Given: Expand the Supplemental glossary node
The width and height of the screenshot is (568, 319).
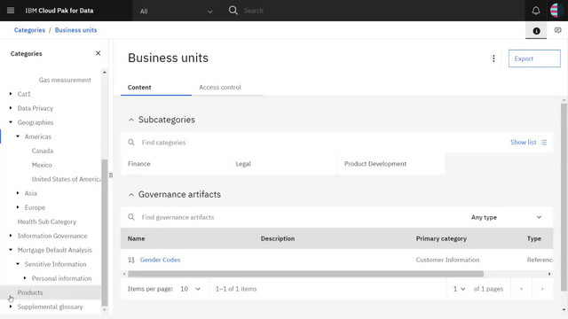Looking at the screenshot, I should pyautogui.click(x=11, y=306).
